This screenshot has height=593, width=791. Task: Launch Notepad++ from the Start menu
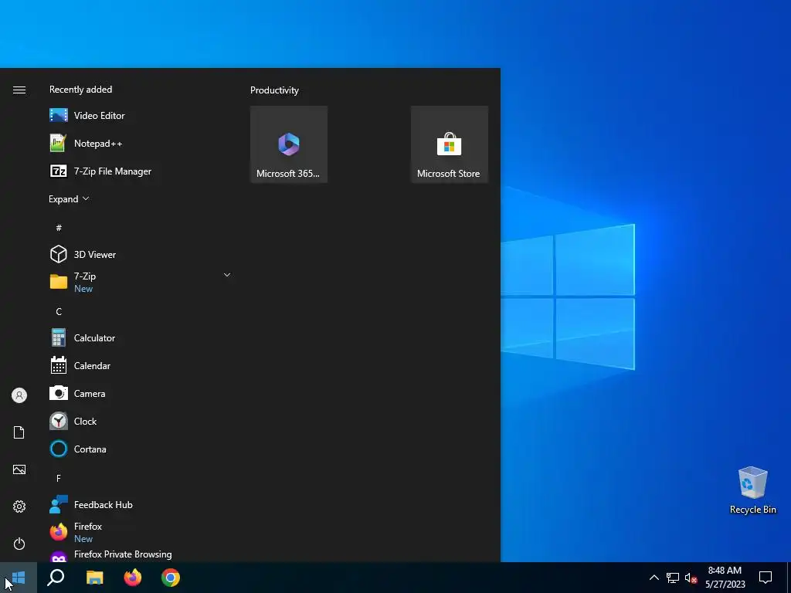click(141, 143)
